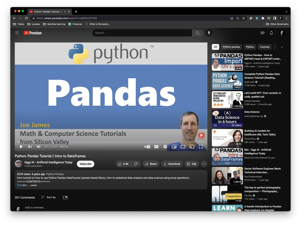Click the Add a comment field

click(x=114, y=208)
